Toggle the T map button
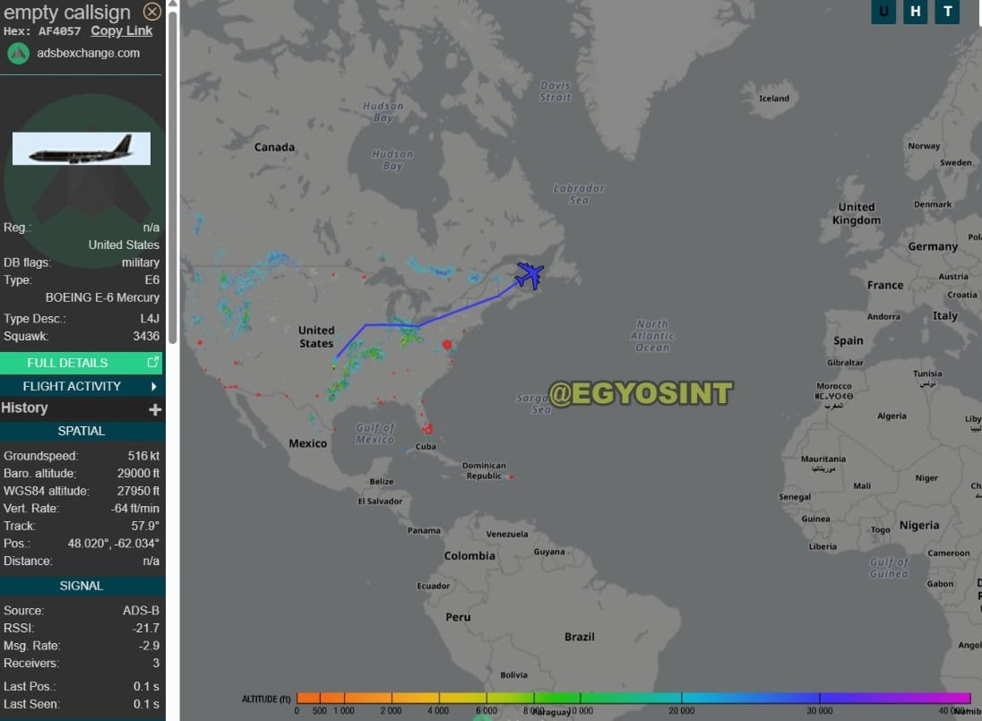982x721 pixels. pos(946,12)
